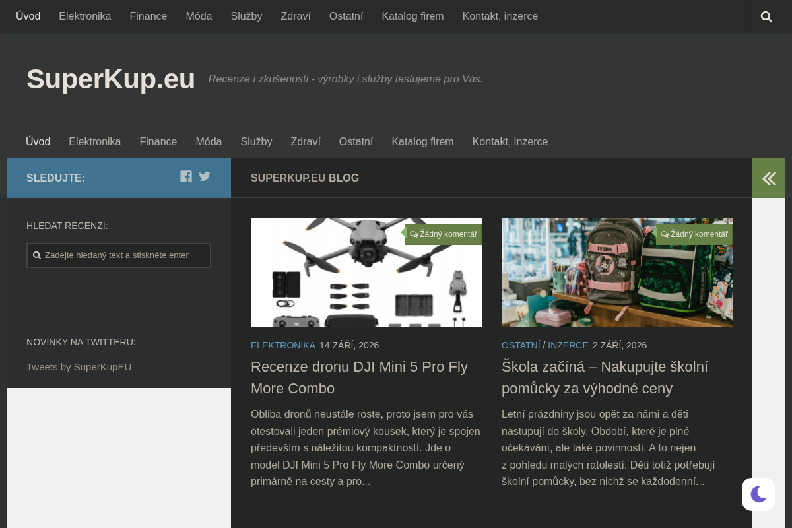792x528 pixels.
Task: Open Elektronika in top navigation bar
Action: tap(85, 16)
